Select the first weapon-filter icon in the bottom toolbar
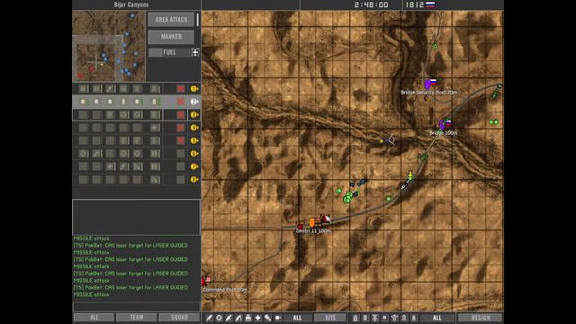This screenshot has width=576, height=324. point(209,318)
